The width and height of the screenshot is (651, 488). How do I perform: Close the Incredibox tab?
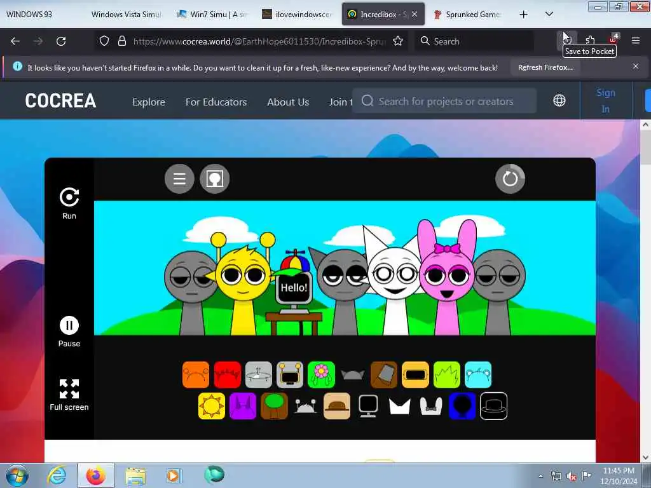(x=415, y=14)
